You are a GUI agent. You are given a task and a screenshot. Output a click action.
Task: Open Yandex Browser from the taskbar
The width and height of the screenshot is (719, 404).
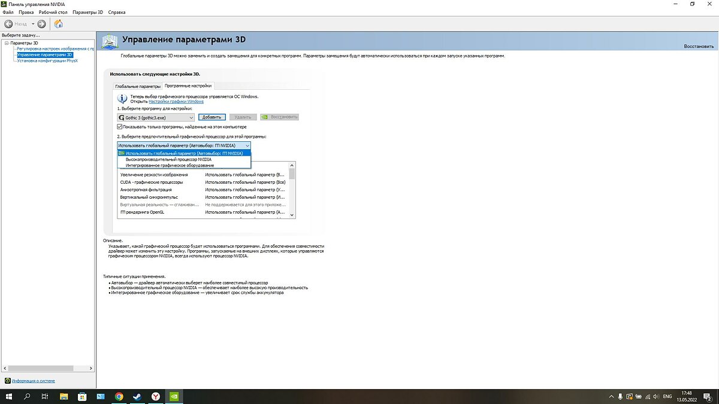coord(155,396)
